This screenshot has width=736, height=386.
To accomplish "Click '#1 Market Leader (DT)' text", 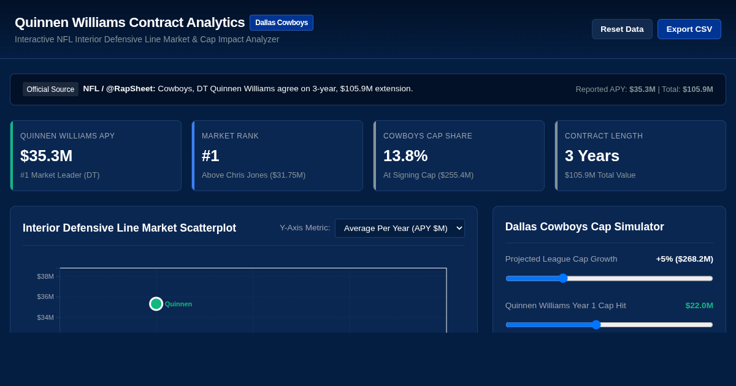I will pos(60,175).
